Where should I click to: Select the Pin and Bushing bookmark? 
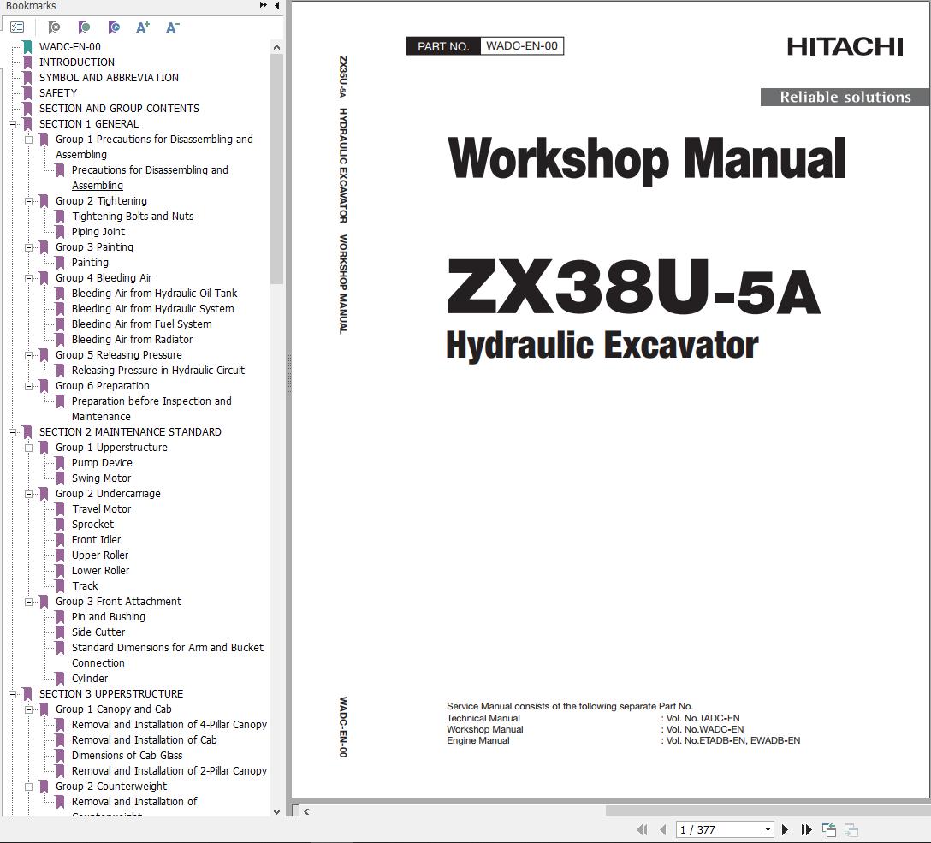(x=108, y=617)
